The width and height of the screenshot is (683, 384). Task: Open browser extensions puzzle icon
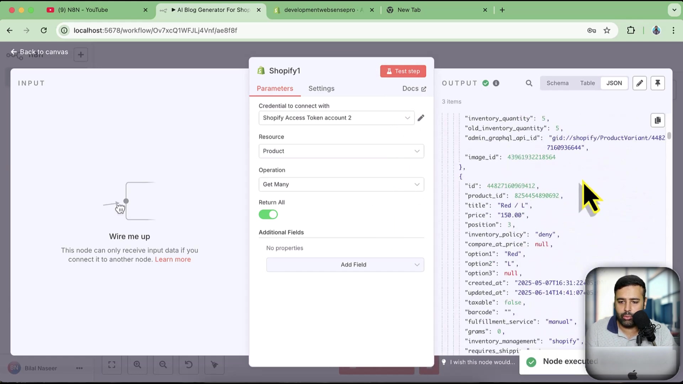click(631, 31)
